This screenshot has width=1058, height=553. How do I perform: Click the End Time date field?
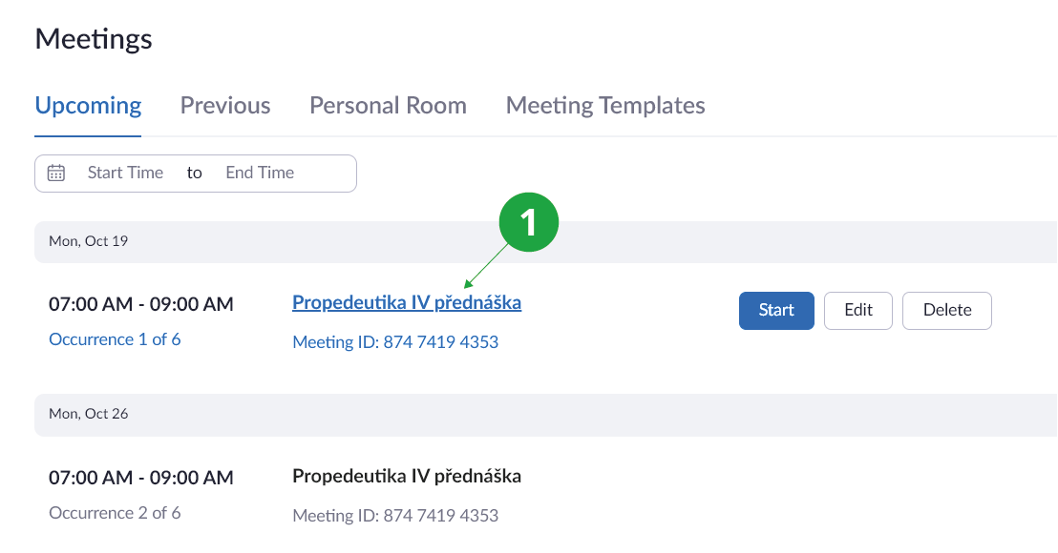[260, 174]
